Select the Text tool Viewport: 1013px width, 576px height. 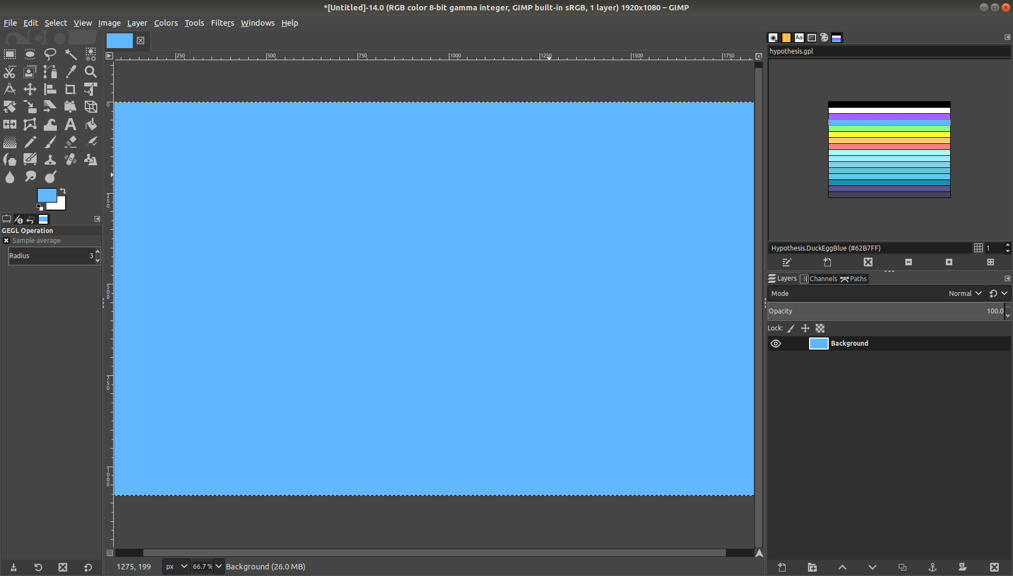coord(71,125)
